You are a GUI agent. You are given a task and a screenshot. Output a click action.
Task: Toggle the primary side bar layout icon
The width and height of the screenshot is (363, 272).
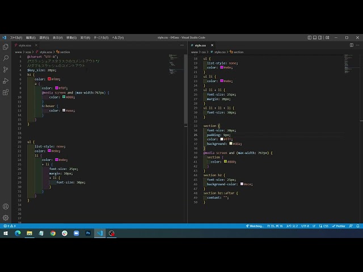click(x=309, y=37)
